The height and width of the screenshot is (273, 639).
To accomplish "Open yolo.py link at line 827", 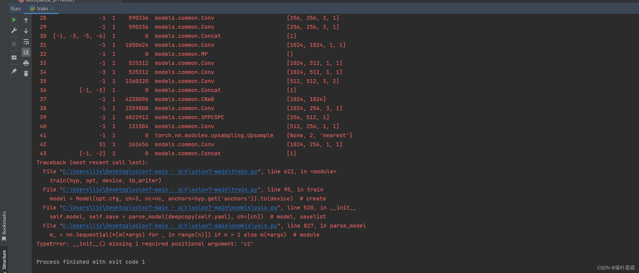I will tap(170, 226).
